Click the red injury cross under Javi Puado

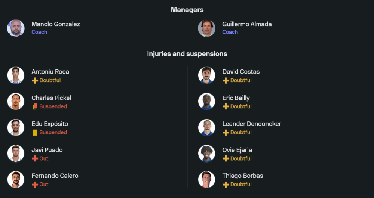pyautogui.click(x=35, y=158)
